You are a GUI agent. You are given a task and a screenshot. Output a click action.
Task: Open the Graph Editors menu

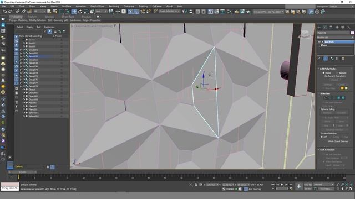98,6
